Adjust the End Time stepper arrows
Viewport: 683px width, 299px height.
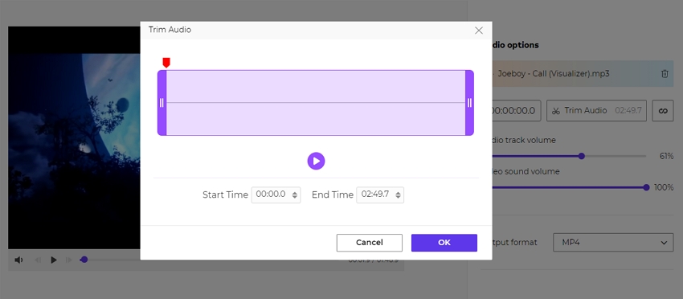click(x=398, y=195)
